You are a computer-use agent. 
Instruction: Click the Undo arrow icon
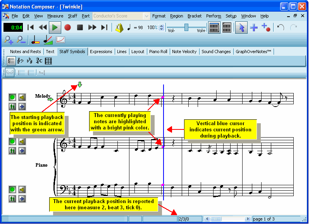280,28
